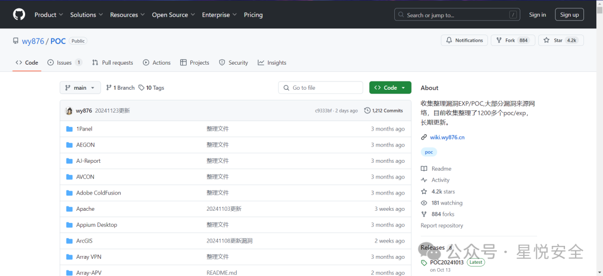
Task: Open the main branch selector dropdown
Action: pos(80,88)
